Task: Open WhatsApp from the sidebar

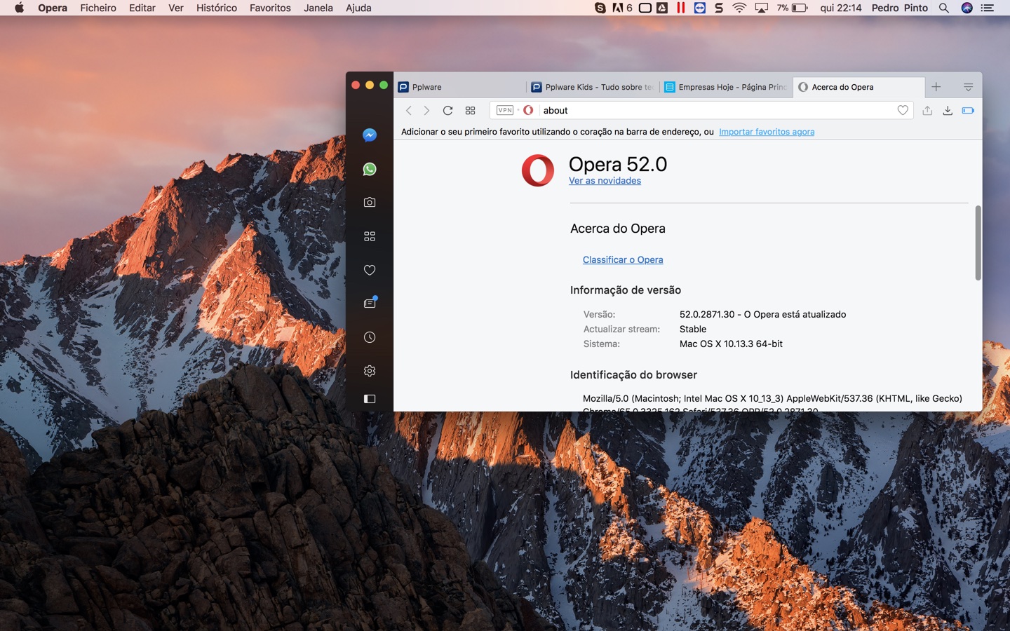Action: tap(369, 168)
